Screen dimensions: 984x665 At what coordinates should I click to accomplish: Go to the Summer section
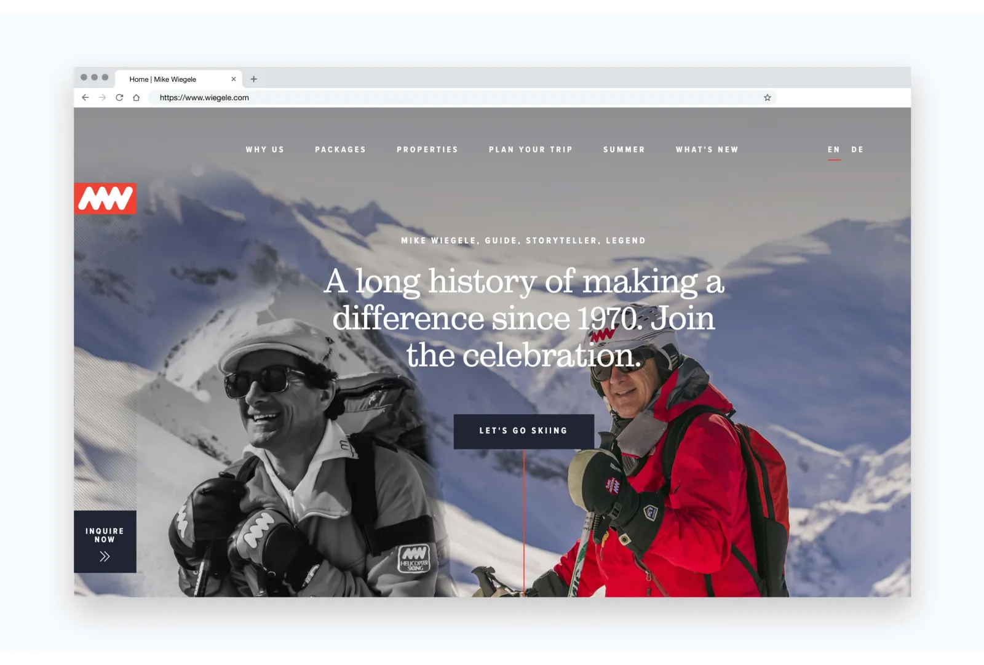tap(624, 149)
